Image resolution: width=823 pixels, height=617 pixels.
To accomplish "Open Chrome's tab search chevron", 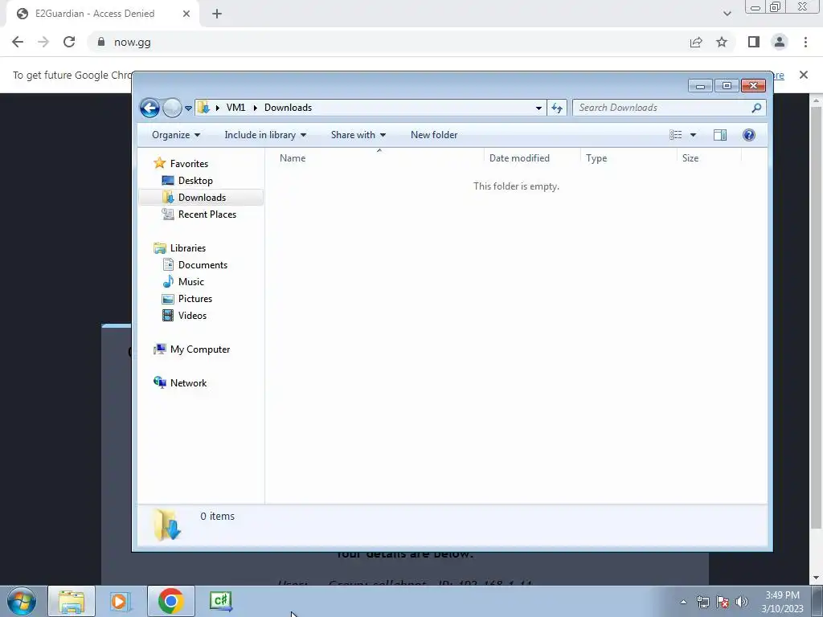I will [x=727, y=14].
